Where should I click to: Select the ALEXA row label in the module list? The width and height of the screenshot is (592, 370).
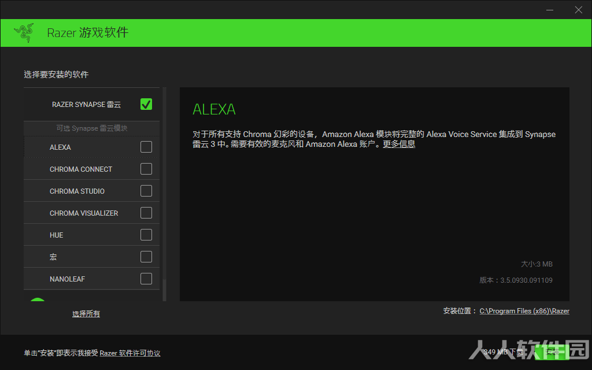tap(60, 147)
